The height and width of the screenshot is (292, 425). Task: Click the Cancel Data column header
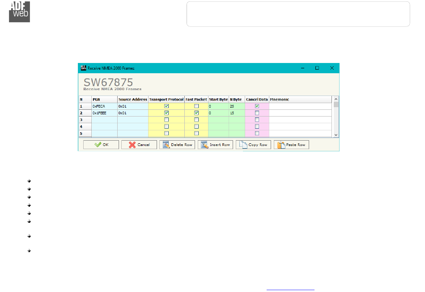click(x=257, y=99)
